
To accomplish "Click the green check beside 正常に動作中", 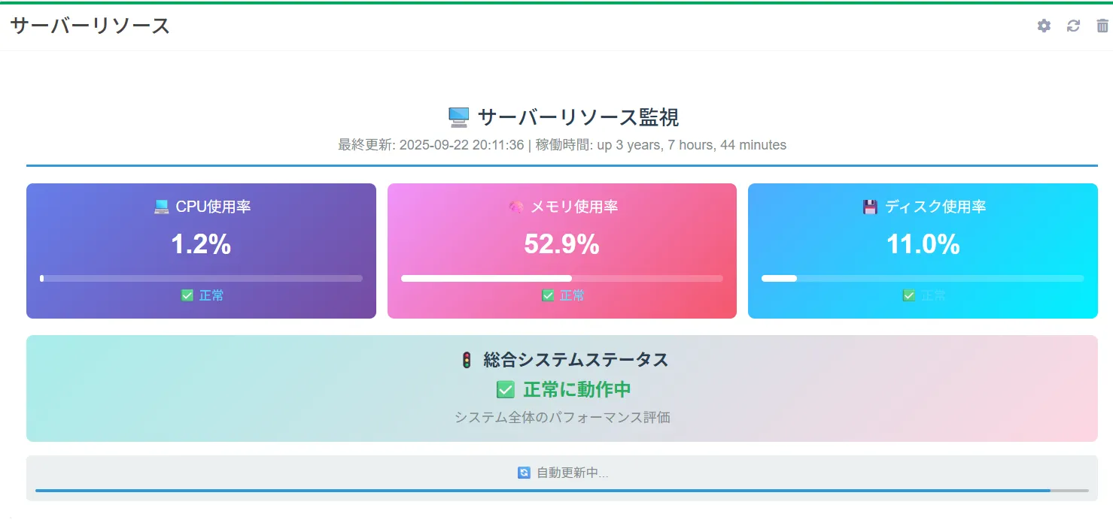I will tap(505, 389).
